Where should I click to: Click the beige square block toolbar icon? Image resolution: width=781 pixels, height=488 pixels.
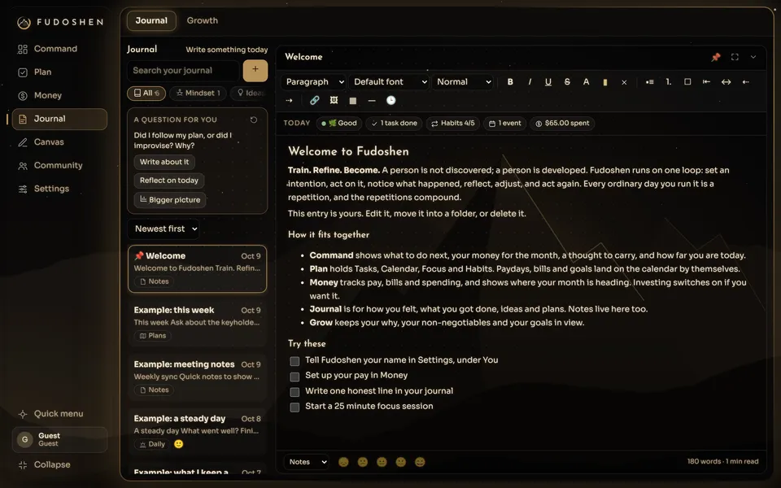click(x=352, y=101)
